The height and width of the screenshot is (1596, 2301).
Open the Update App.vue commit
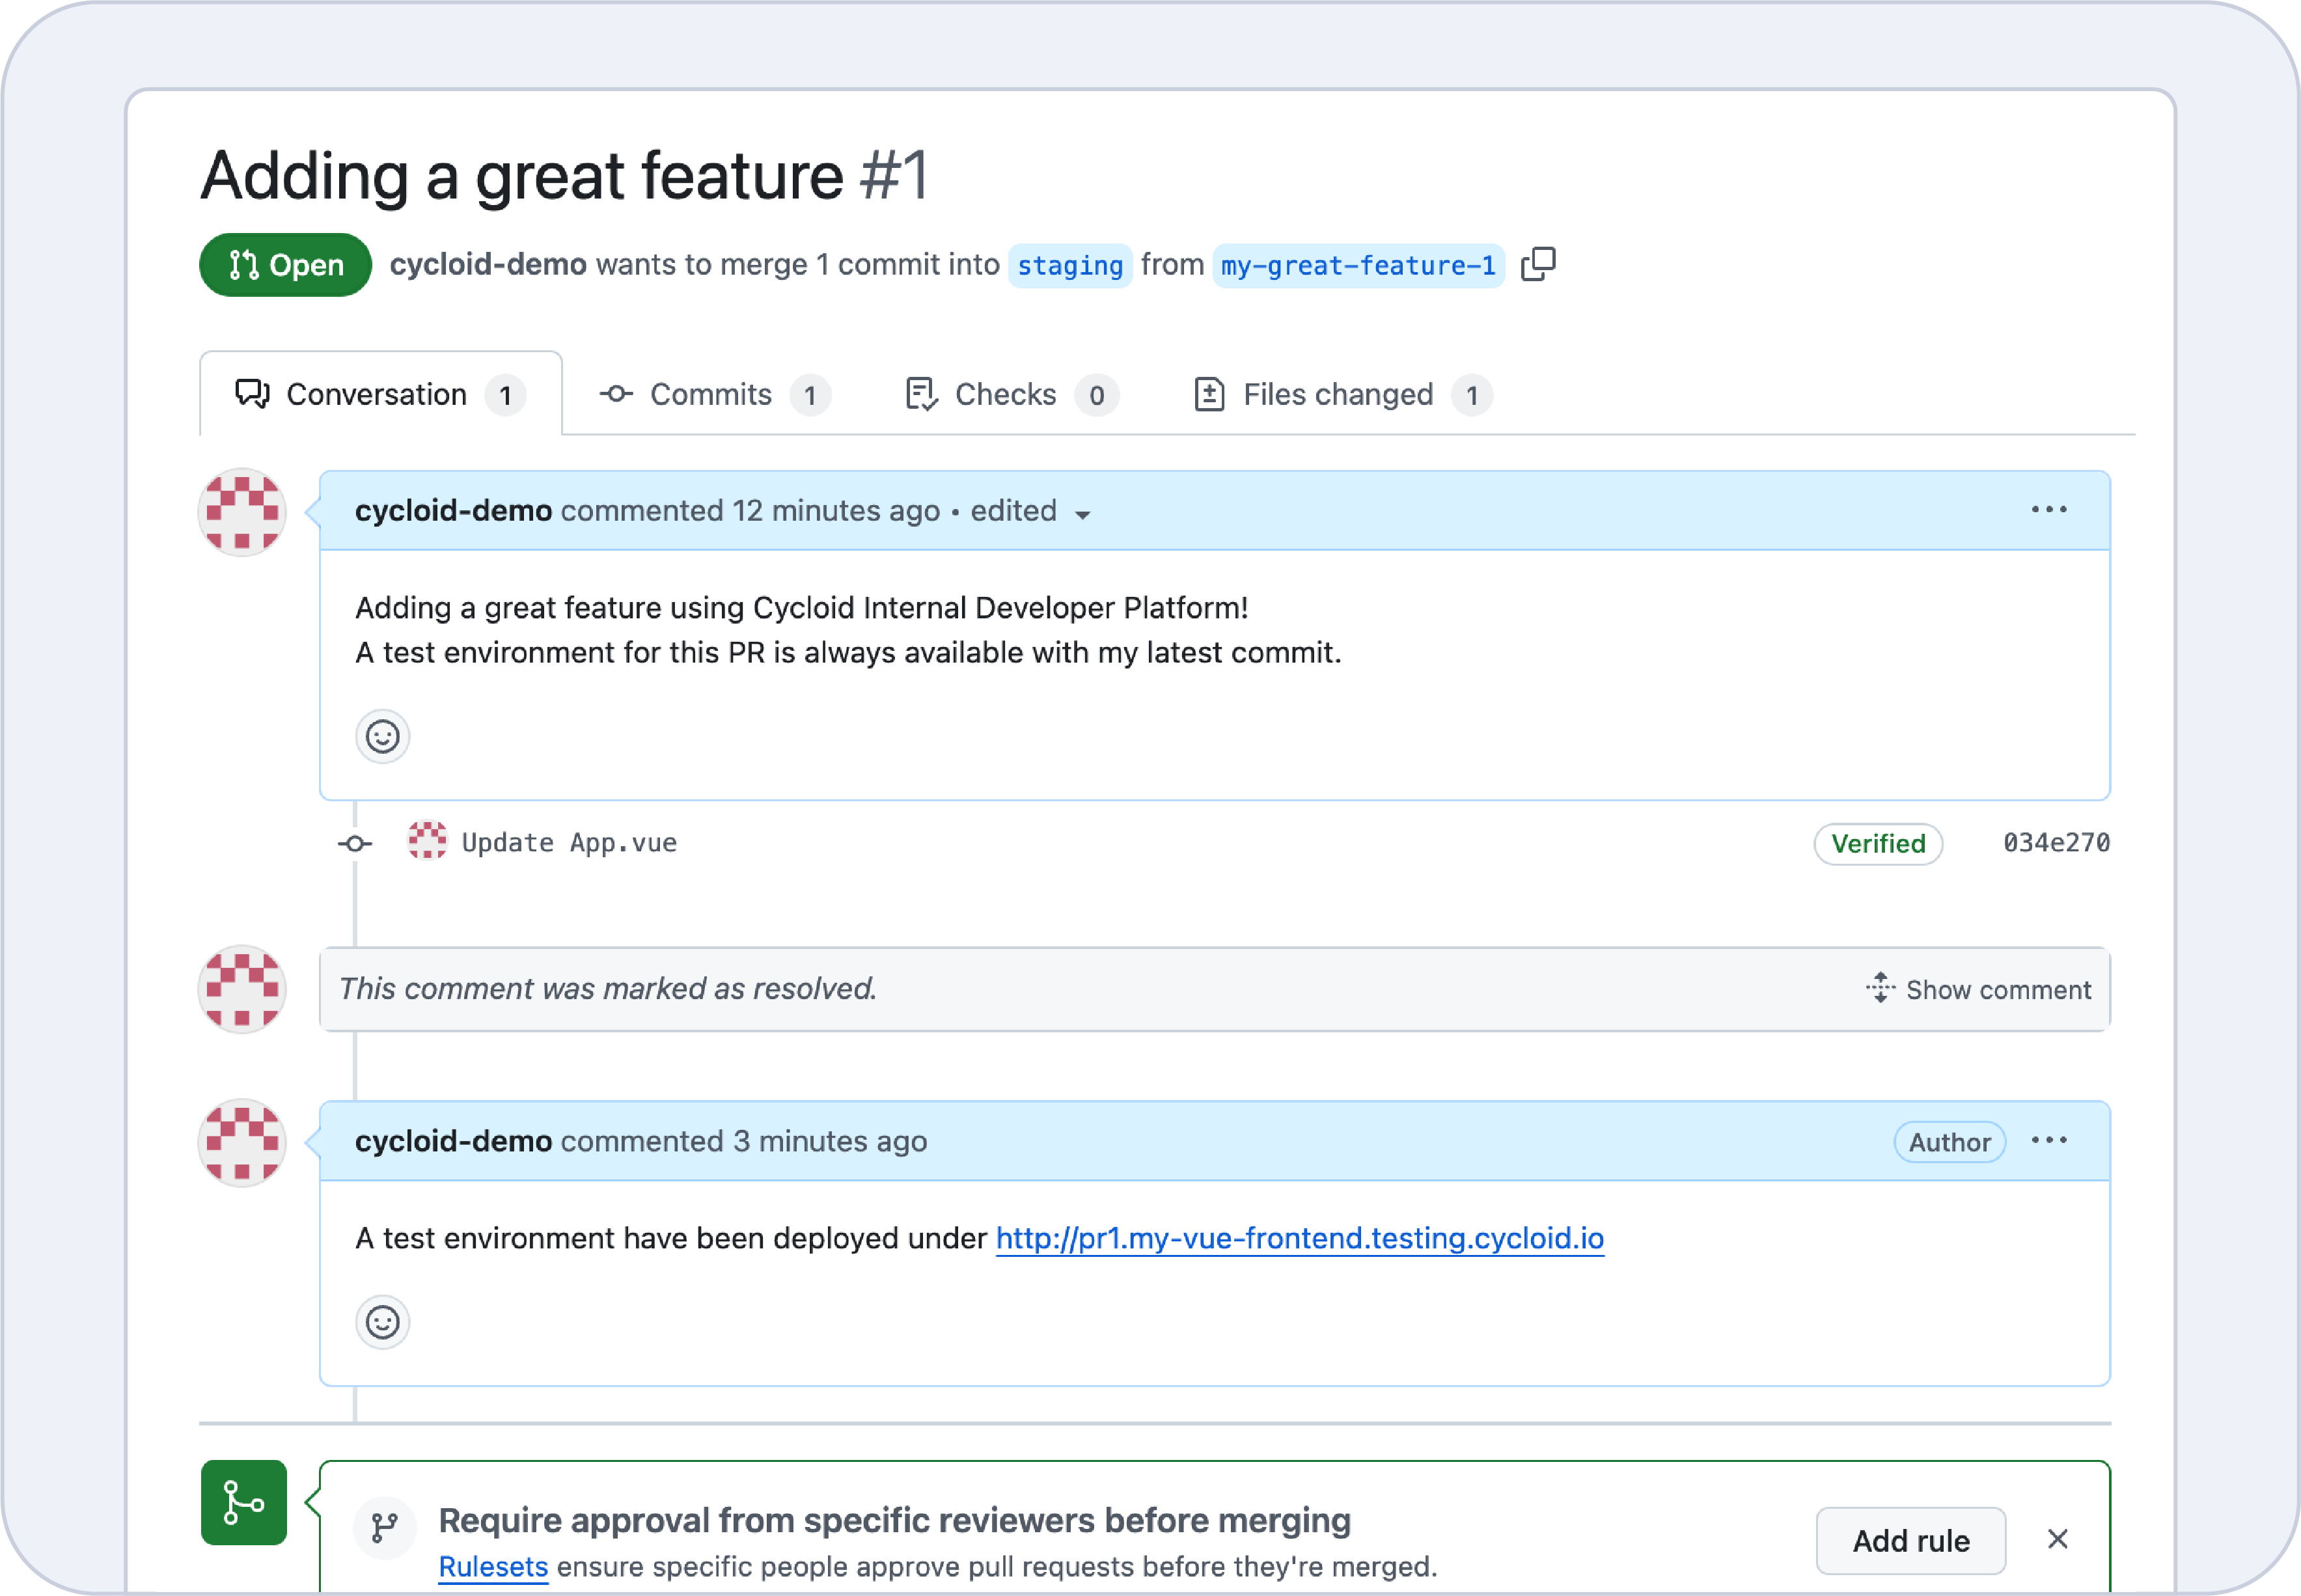click(x=569, y=843)
